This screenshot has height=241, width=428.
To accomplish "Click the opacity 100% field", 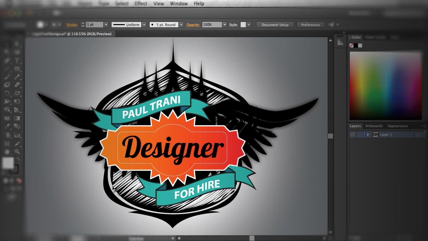I will coord(212,25).
